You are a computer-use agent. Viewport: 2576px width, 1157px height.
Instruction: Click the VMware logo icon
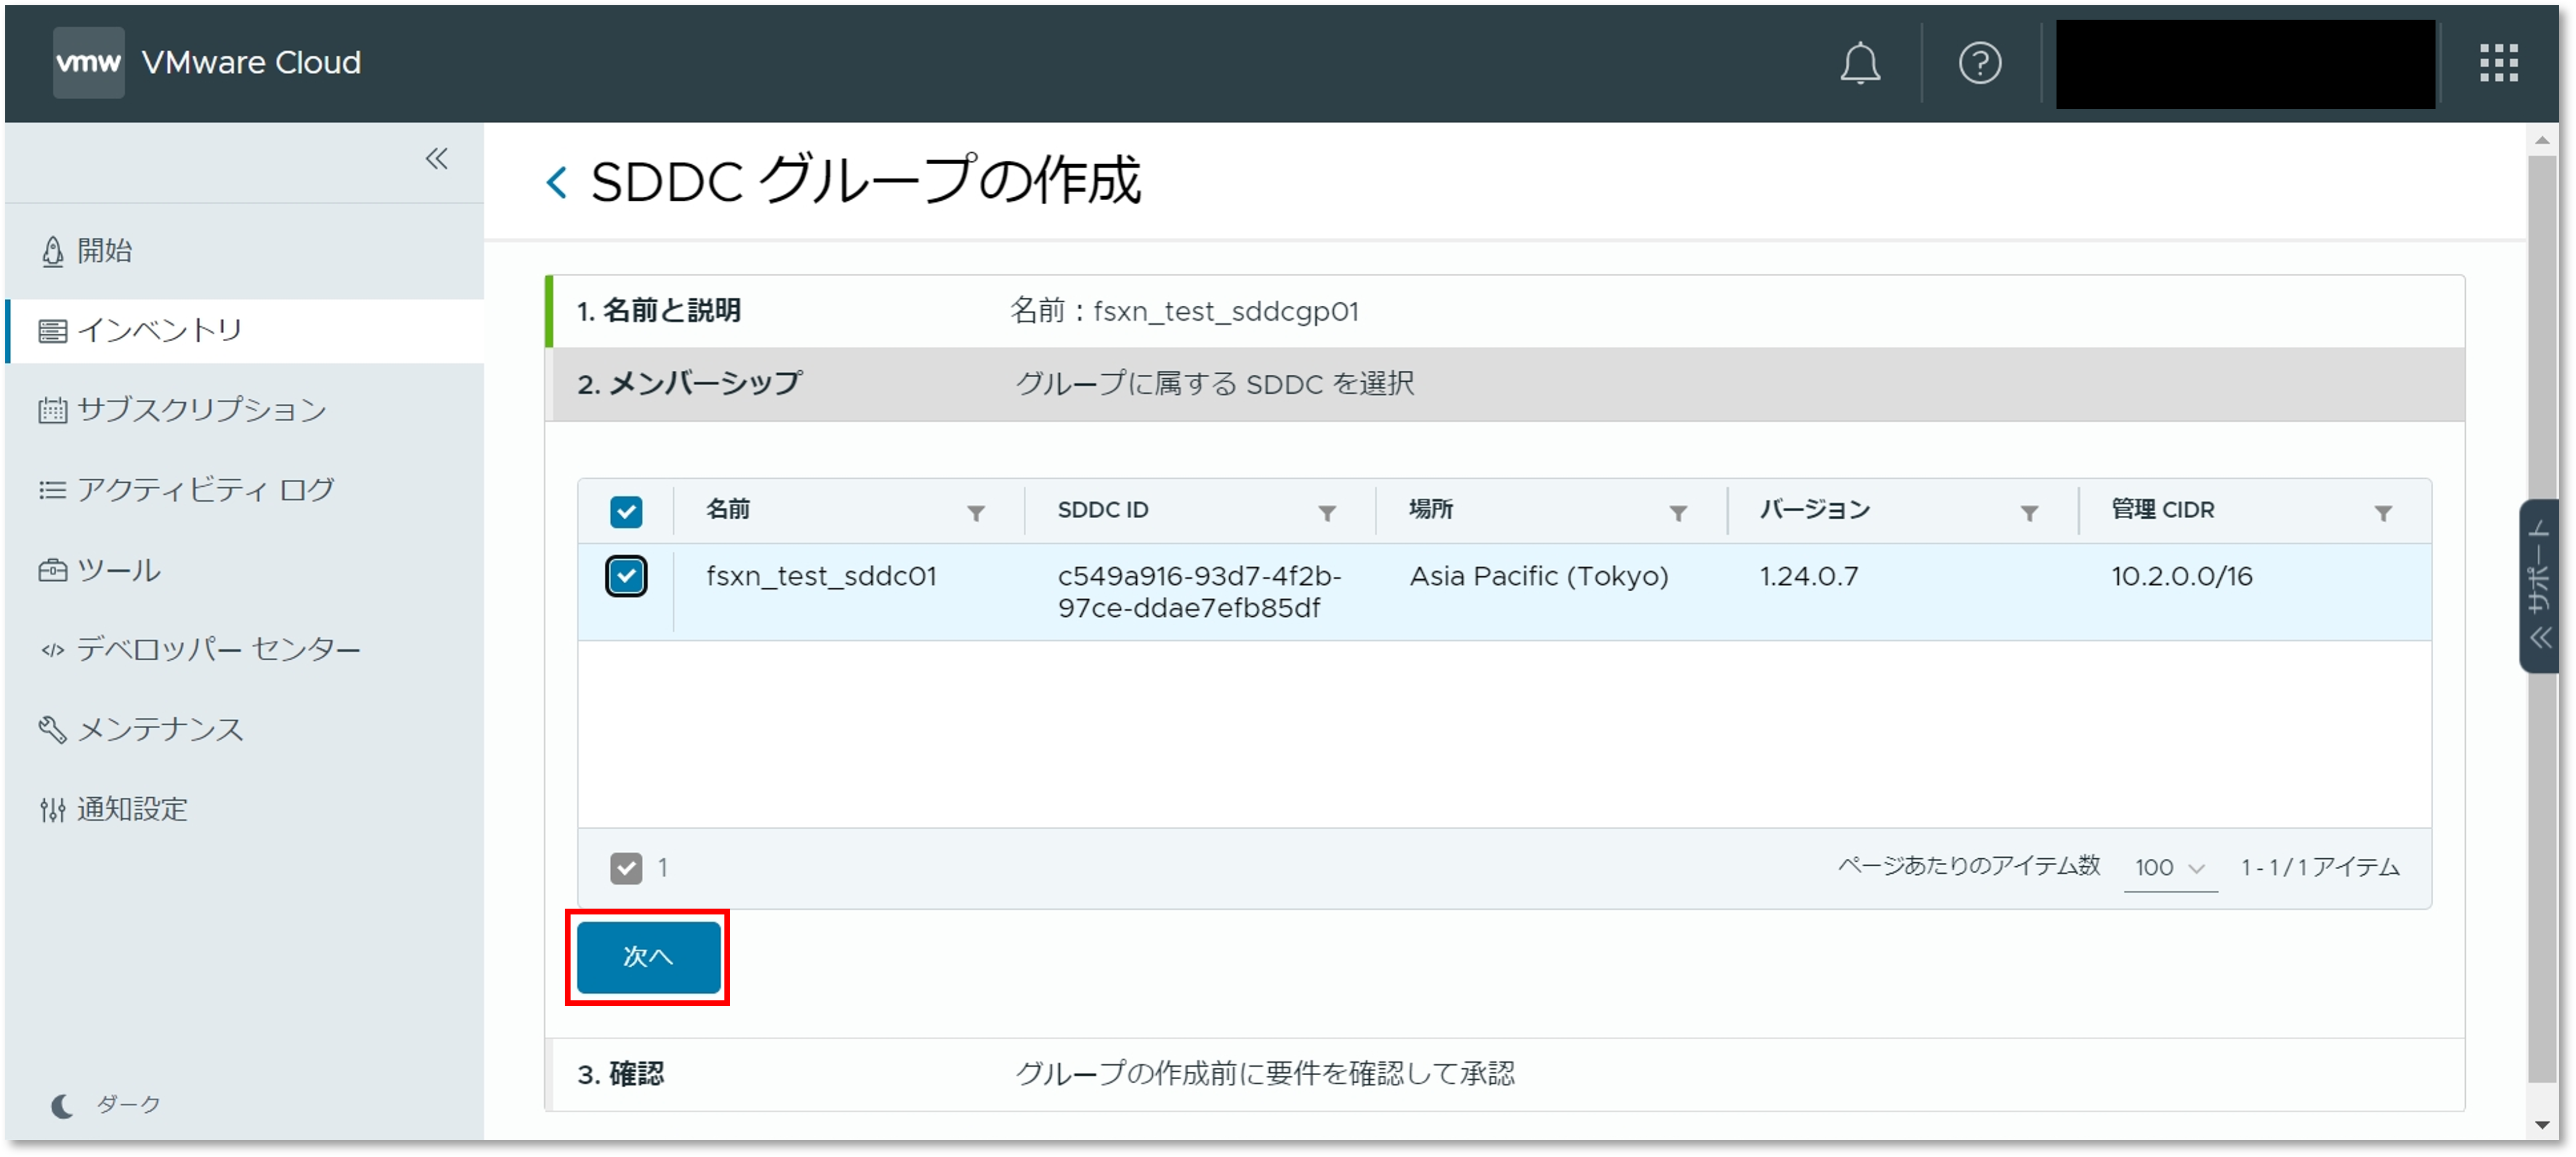(x=88, y=62)
